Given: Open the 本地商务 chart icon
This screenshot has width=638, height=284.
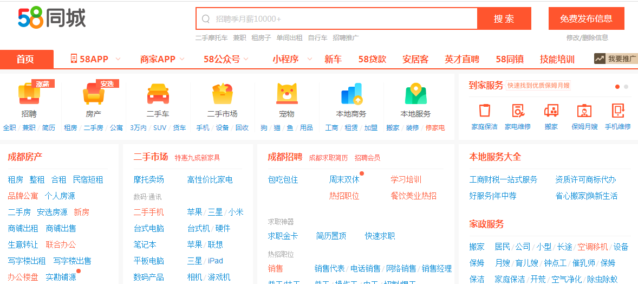Looking at the screenshot, I should [x=351, y=94].
